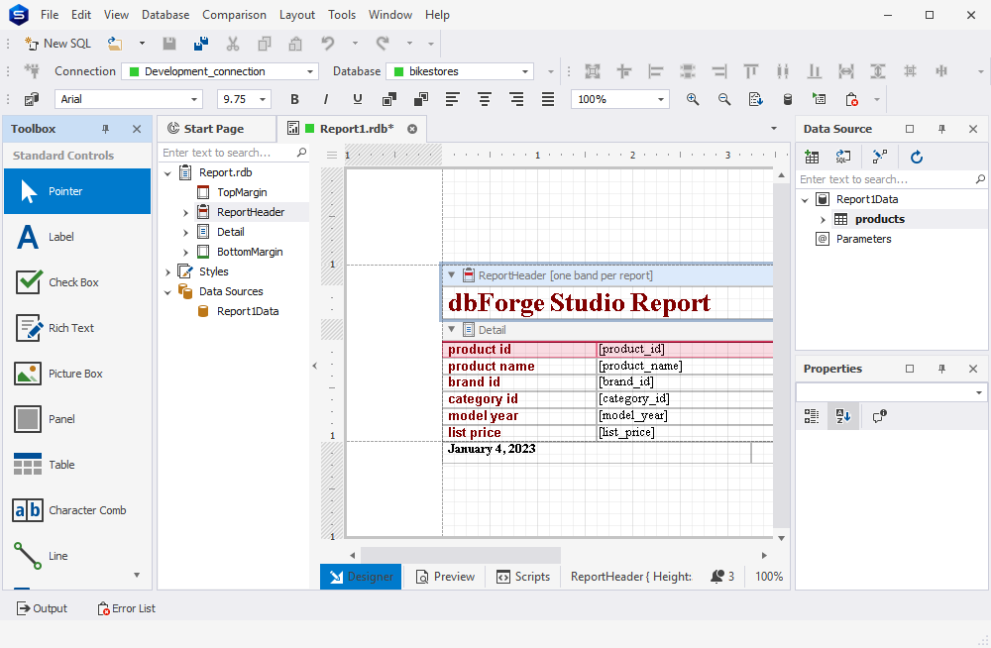
Task: Choose the Rich Text control
Action: pyautogui.click(x=77, y=328)
